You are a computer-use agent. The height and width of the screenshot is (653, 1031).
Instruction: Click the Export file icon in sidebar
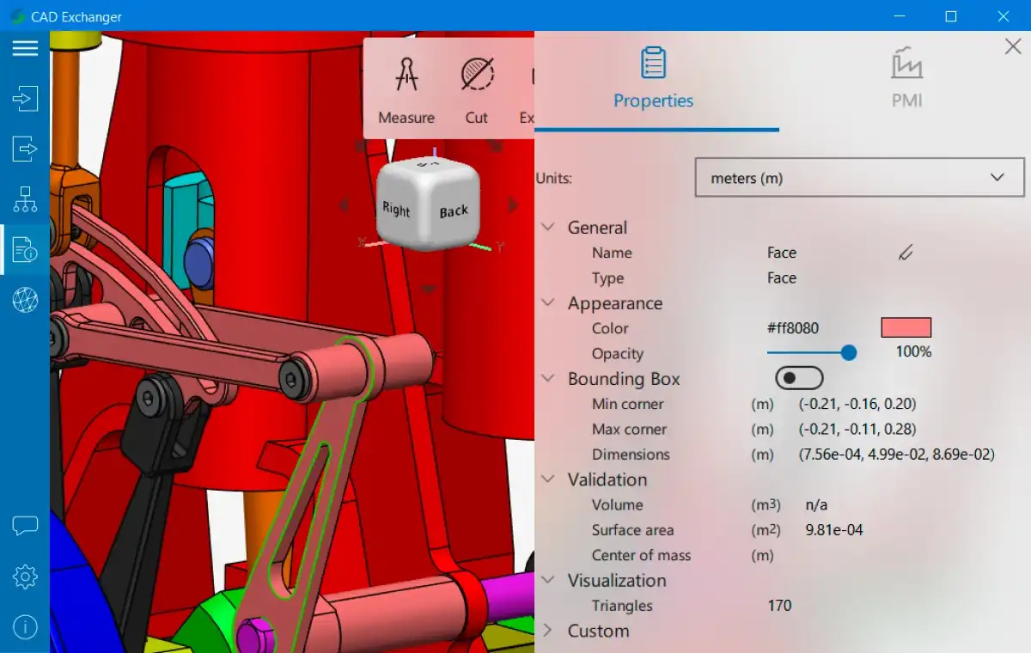point(25,148)
